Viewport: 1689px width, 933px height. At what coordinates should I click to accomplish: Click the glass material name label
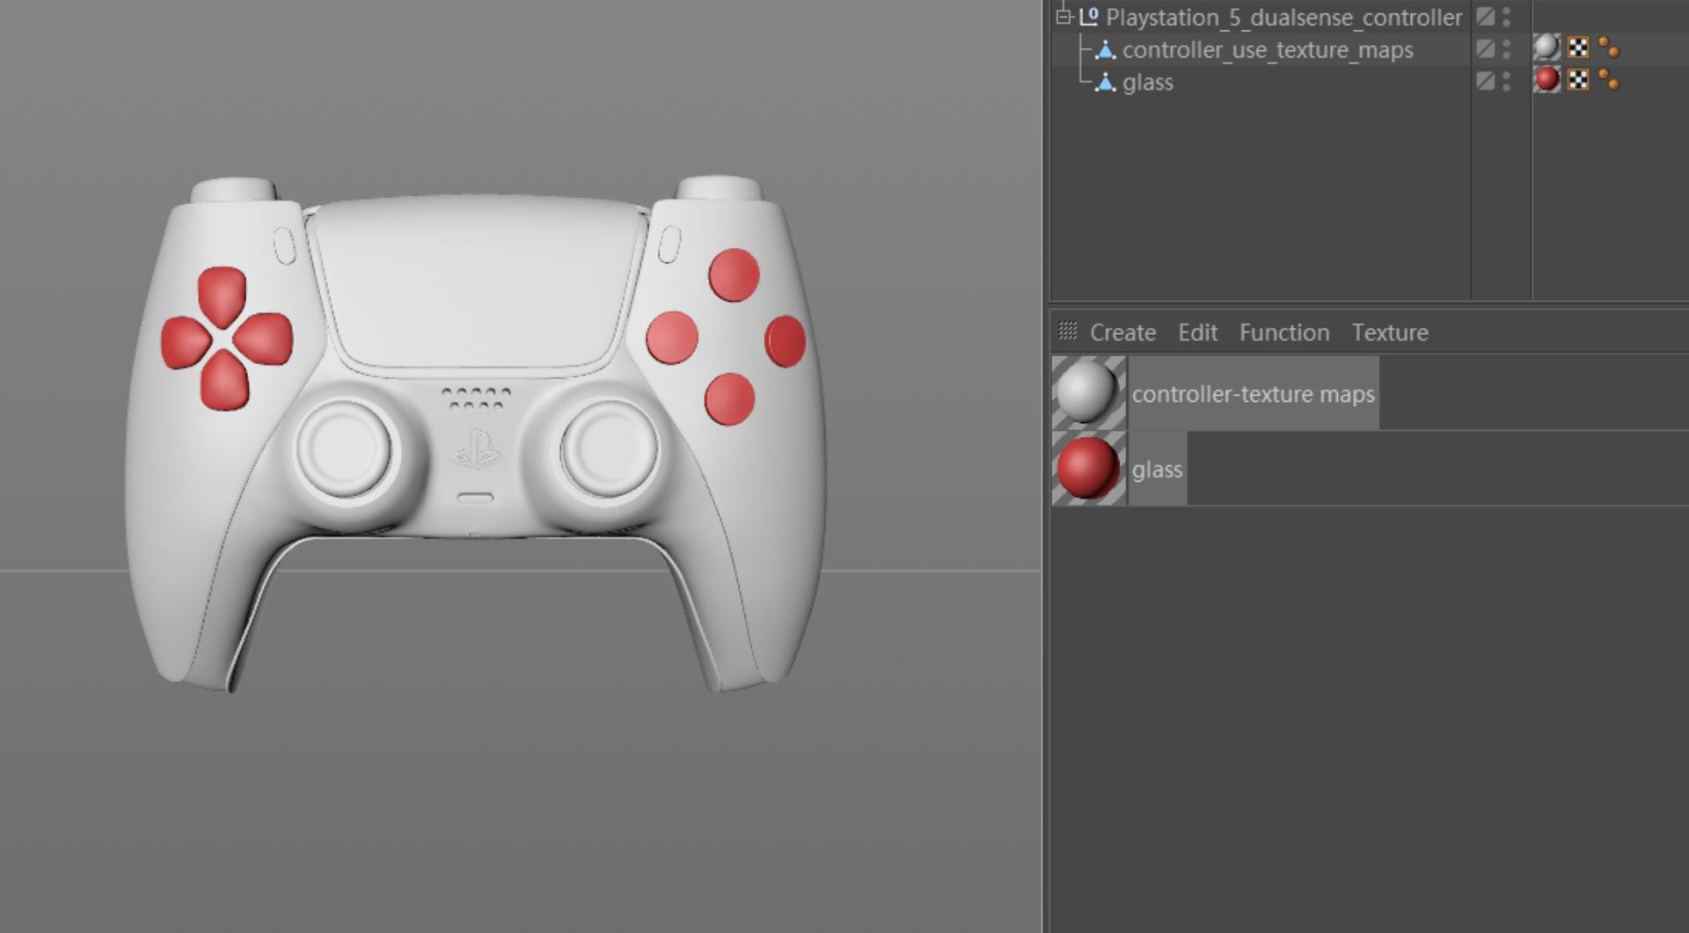tap(1157, 470)
